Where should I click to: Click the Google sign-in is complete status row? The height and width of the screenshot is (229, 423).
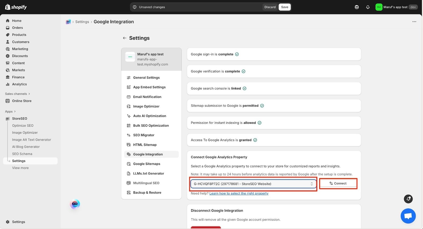coord(274,54)
